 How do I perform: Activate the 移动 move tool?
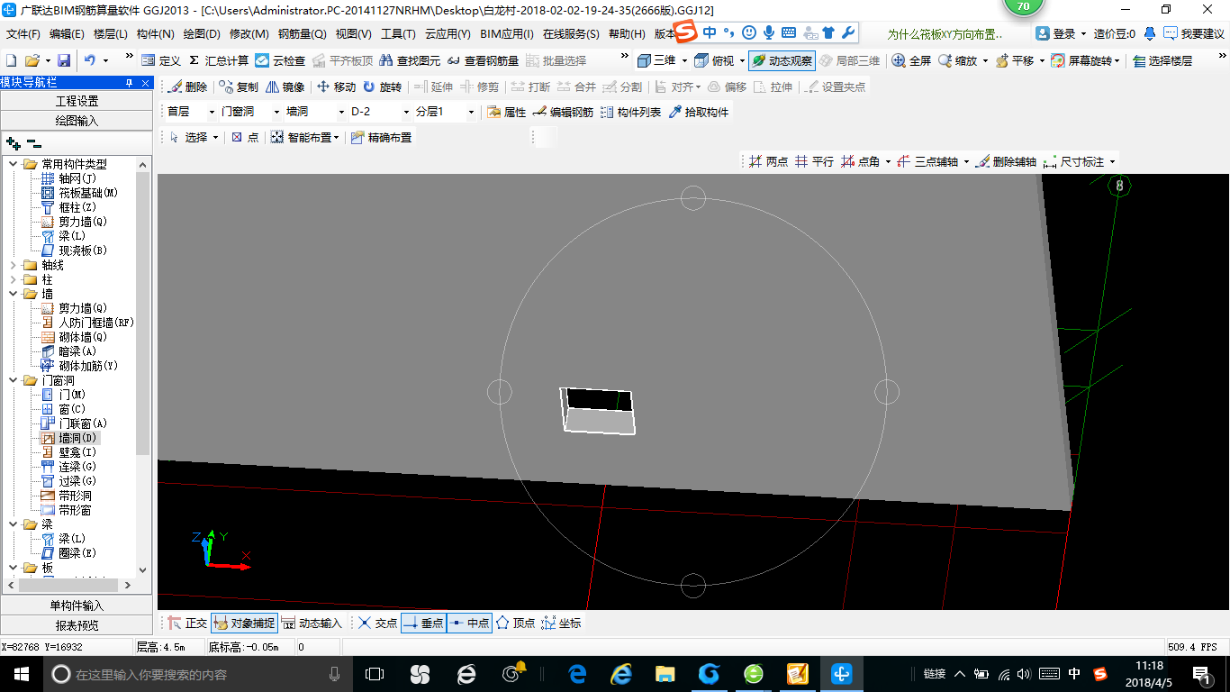(x=336, y=87)
